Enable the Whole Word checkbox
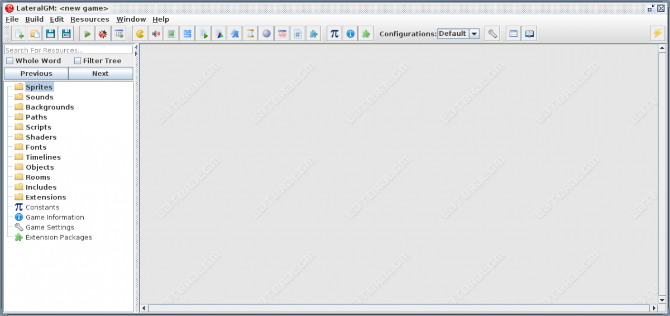The width and height of the screenshot is (670, 316). [x=9, y=61]
